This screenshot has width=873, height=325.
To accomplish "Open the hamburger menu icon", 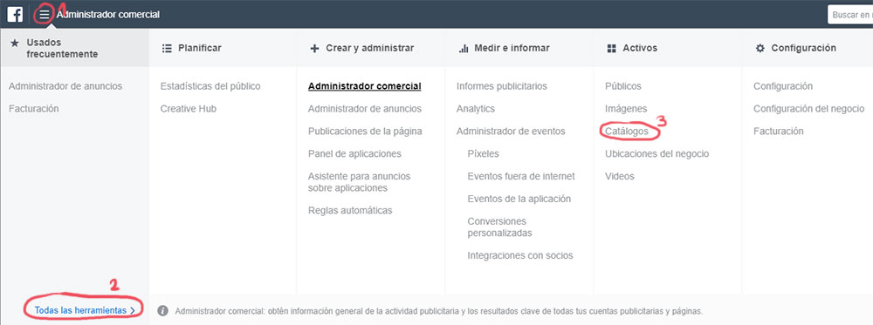I will (x=44, y=15).
